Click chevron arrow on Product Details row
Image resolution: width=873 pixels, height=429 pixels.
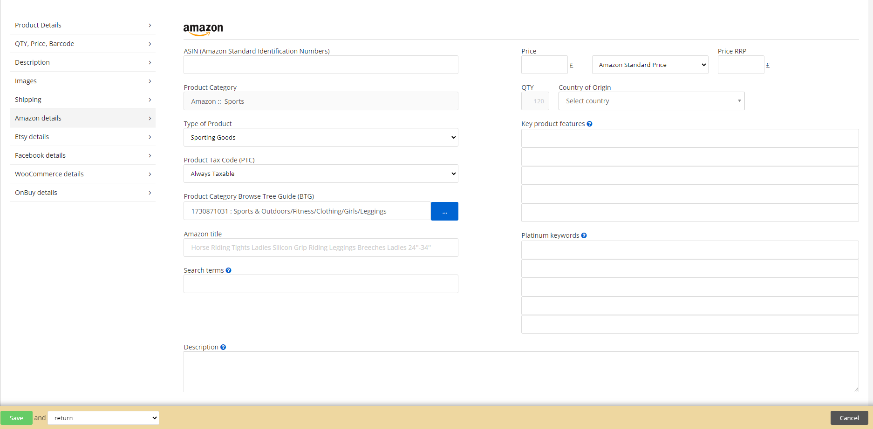coord(150,25)
